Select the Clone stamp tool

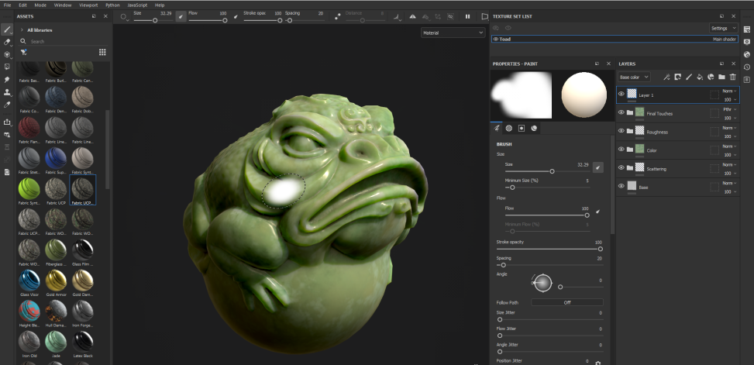pos(7,92)
